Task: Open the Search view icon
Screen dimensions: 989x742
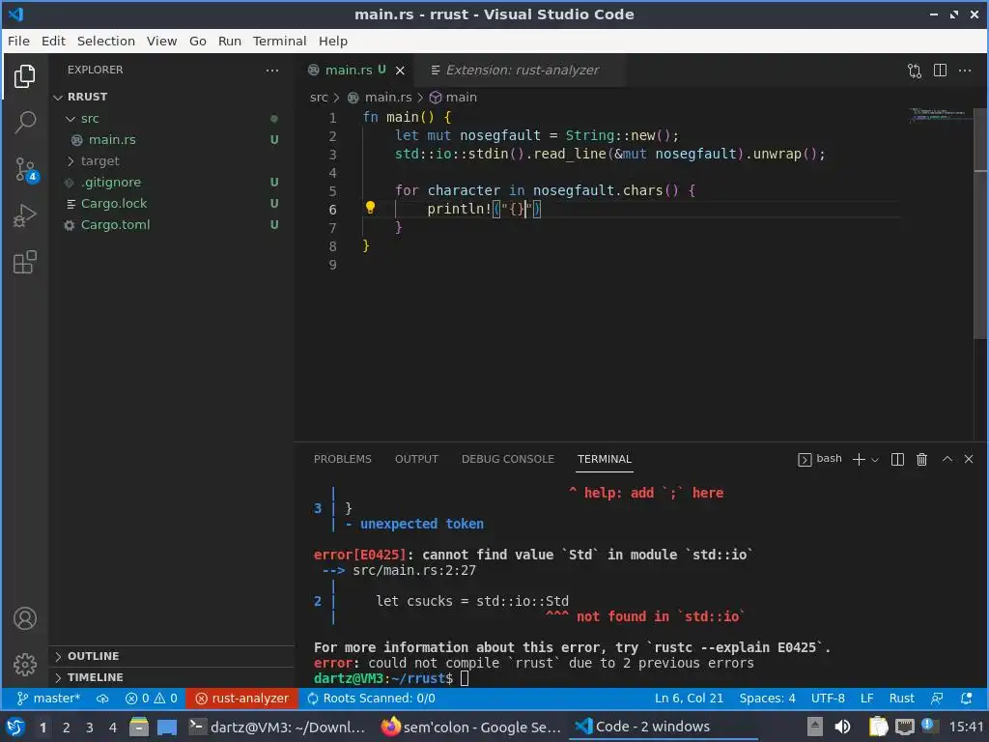Action: pyautogui.click(x=24, y=123)
